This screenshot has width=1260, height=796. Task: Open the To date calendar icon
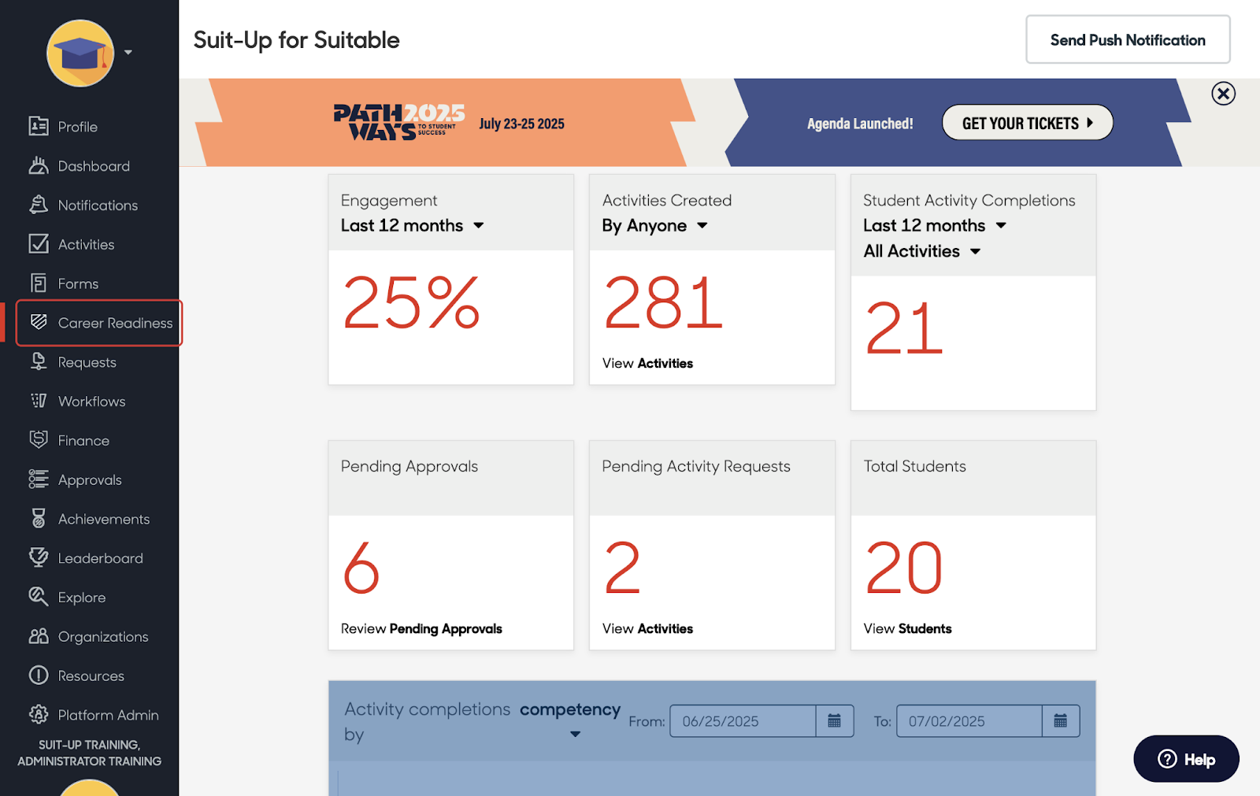pos(1061,721)
